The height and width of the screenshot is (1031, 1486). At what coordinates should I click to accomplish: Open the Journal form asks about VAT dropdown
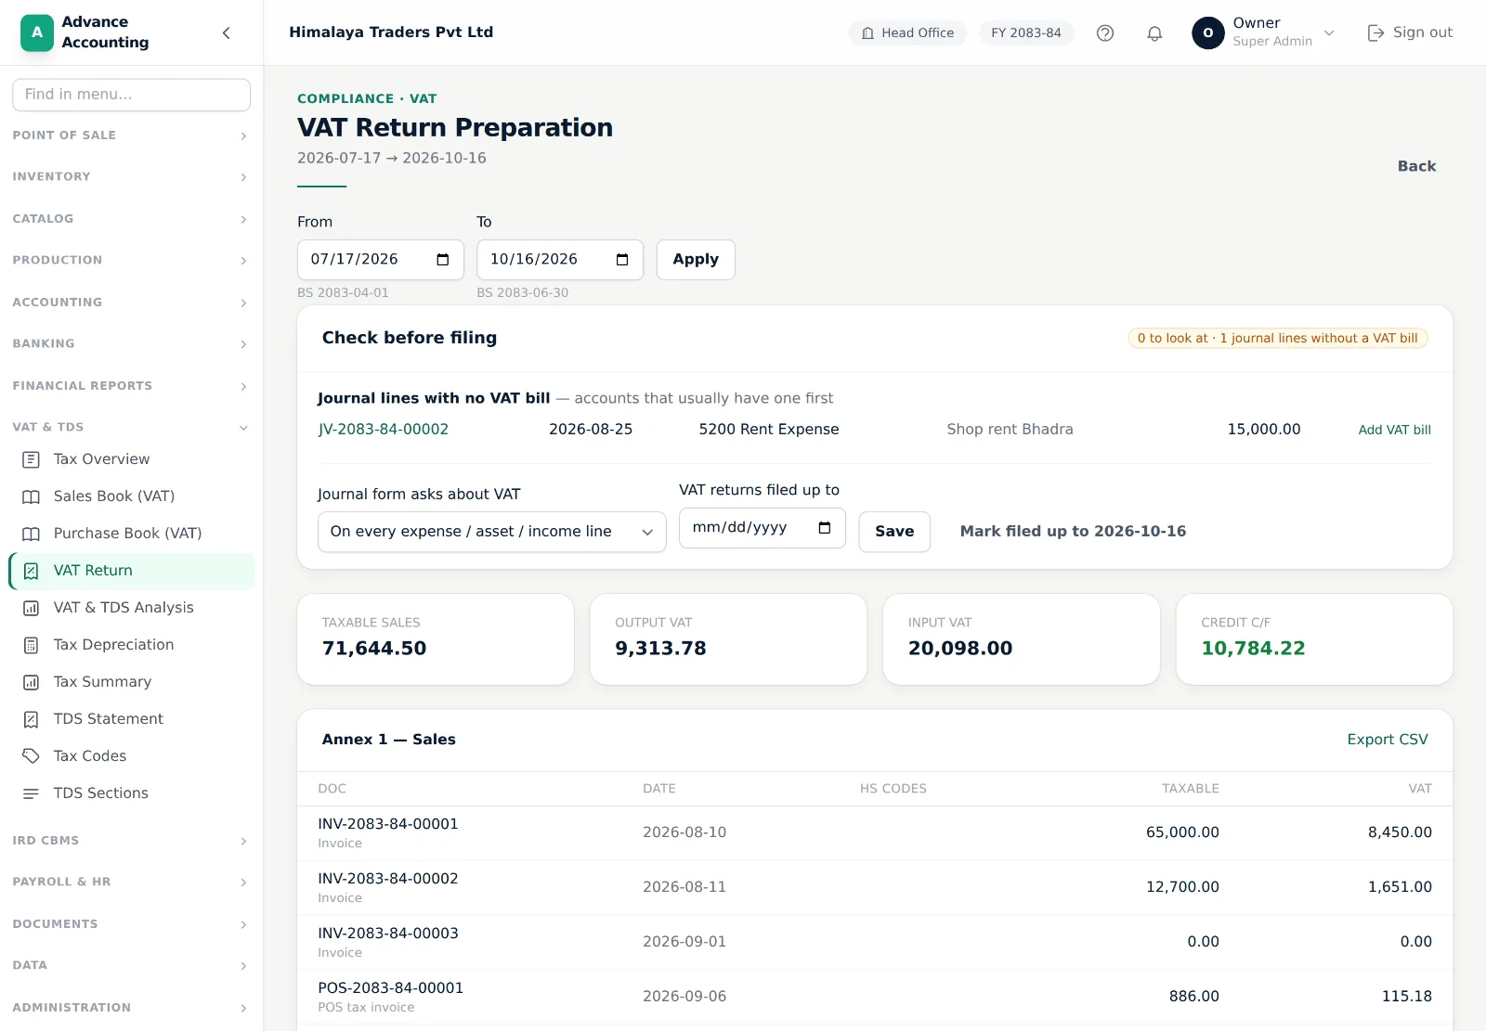tap(492, 532)
